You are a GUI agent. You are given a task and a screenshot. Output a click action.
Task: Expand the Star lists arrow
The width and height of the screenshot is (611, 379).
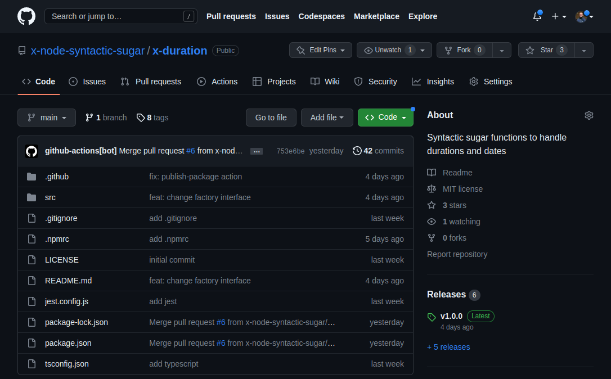[x=584, y=50]
